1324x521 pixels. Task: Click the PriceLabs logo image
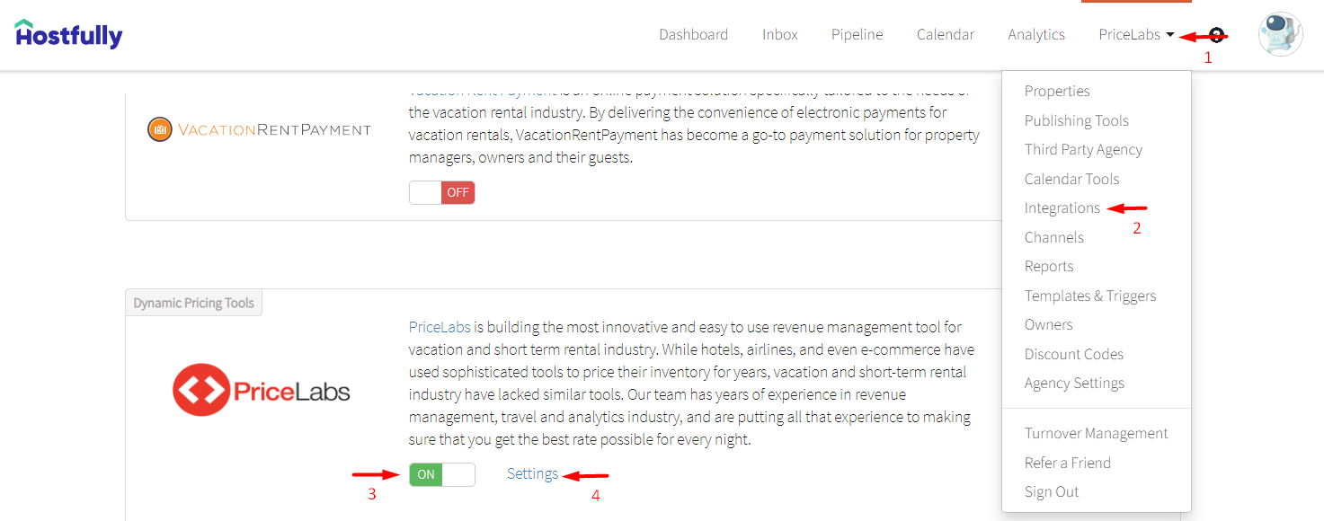[x=261, y=390]
